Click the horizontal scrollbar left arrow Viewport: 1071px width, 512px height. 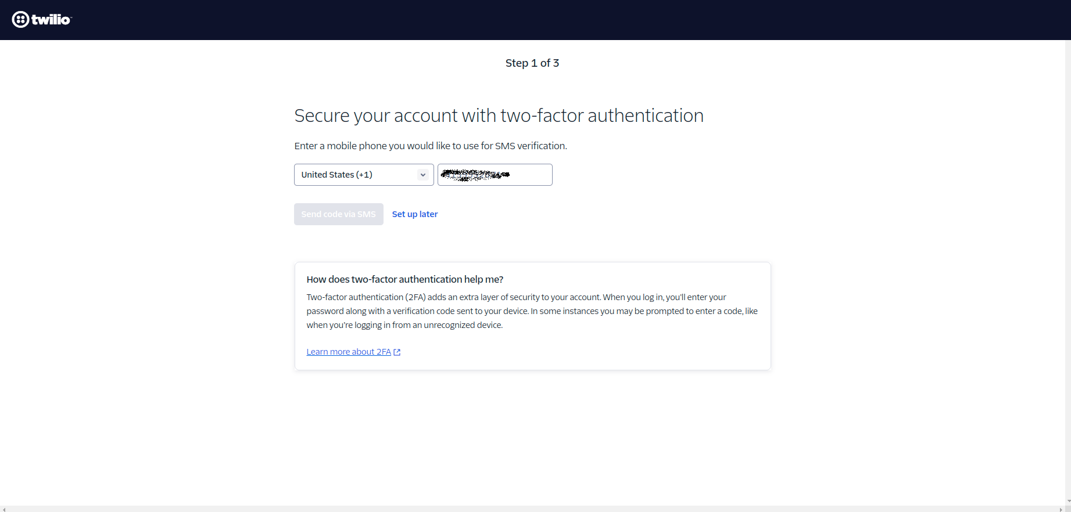click(3, 509)
